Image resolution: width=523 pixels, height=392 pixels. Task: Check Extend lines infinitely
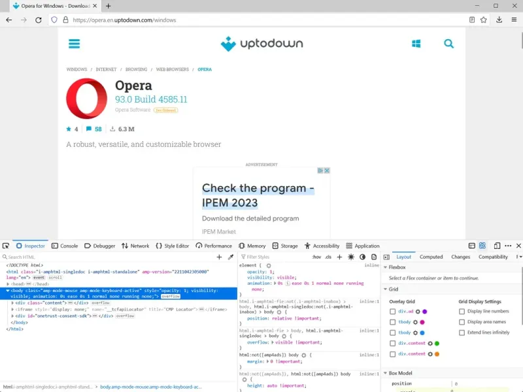click(462, 333)
